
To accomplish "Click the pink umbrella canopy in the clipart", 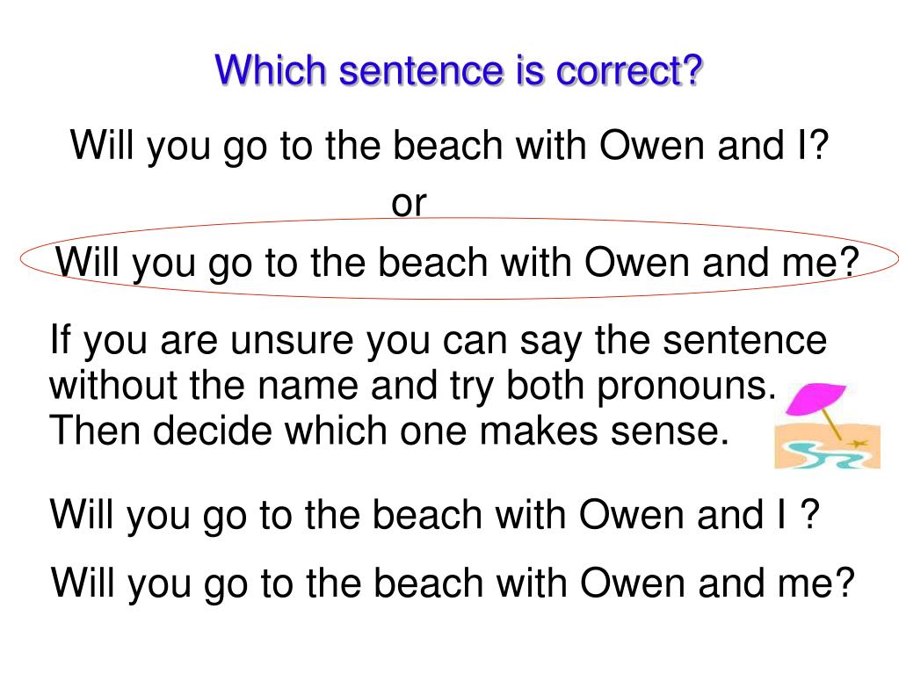I will tap(815, 400).
